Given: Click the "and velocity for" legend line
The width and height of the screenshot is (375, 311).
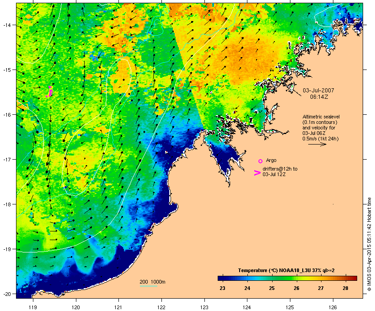Looking at the screenshot, I should point(319,128).
